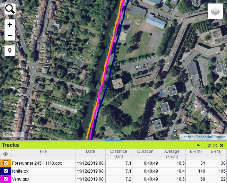Open the map layers selector
227x183 pixels.
pos(215,11)
